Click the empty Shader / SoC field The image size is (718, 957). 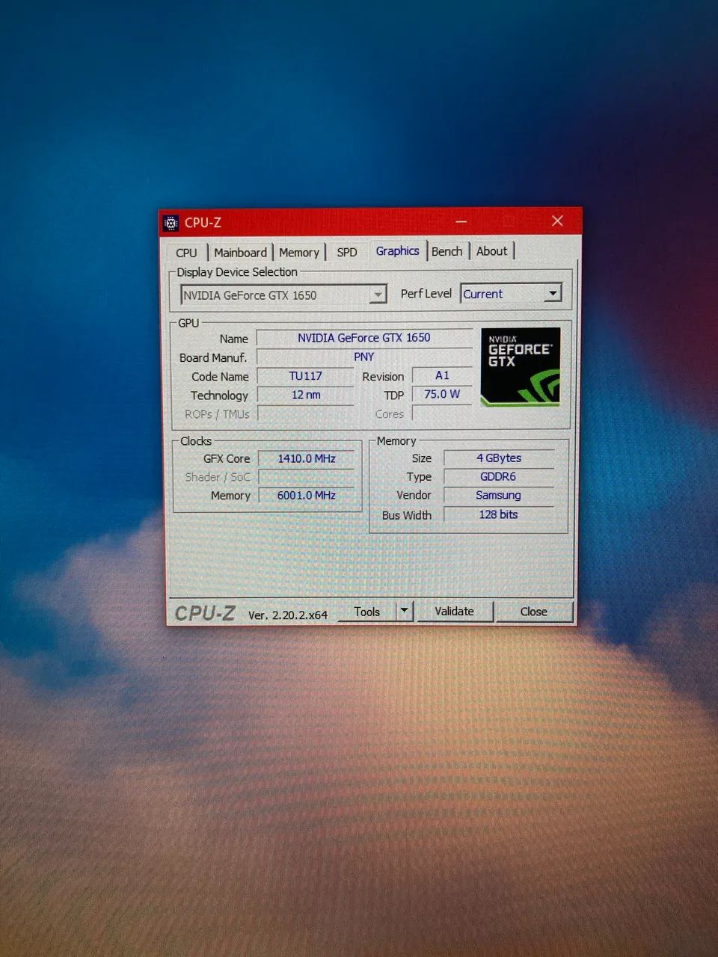[x=307, y=477]
